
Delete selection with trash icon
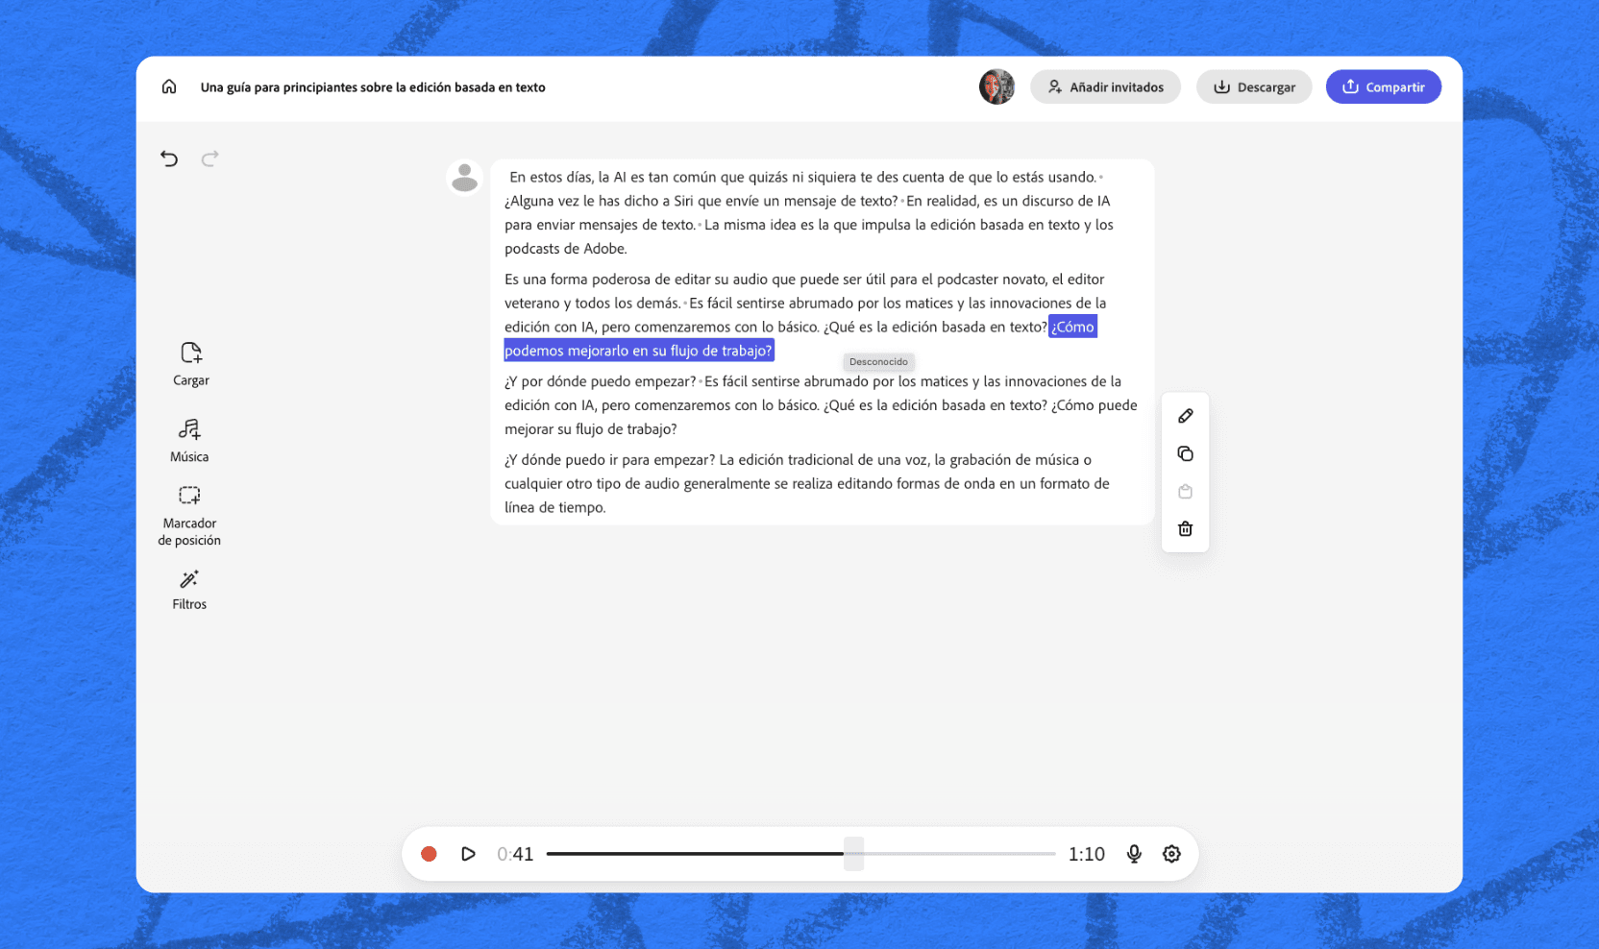[1185, 529]
